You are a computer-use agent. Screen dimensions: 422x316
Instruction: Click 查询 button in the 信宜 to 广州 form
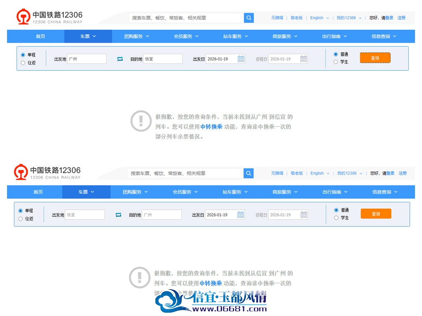pos(376,214)
